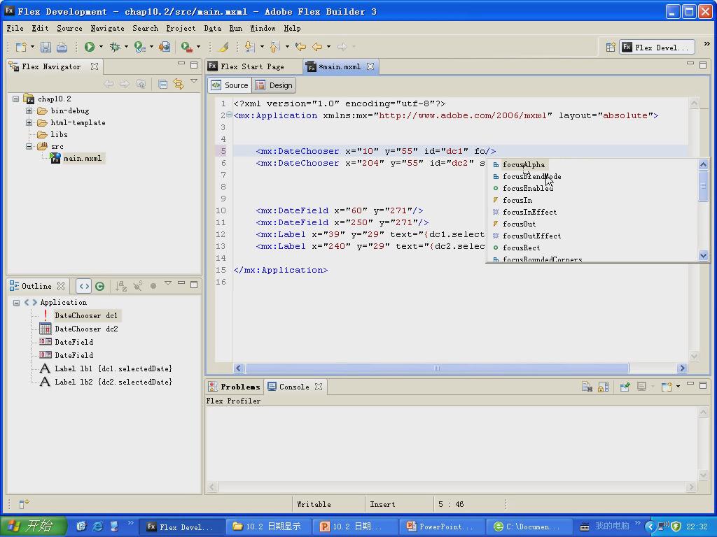Run the application with green play icon
This screenshot has height=537, width=717.
[90, 47]
